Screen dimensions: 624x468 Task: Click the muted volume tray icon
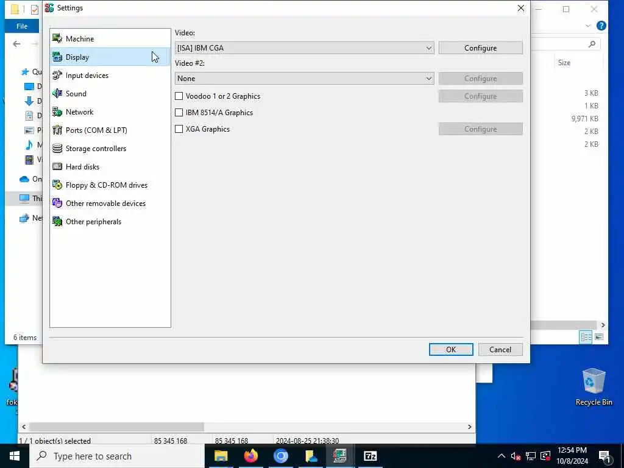pos(516,456)
